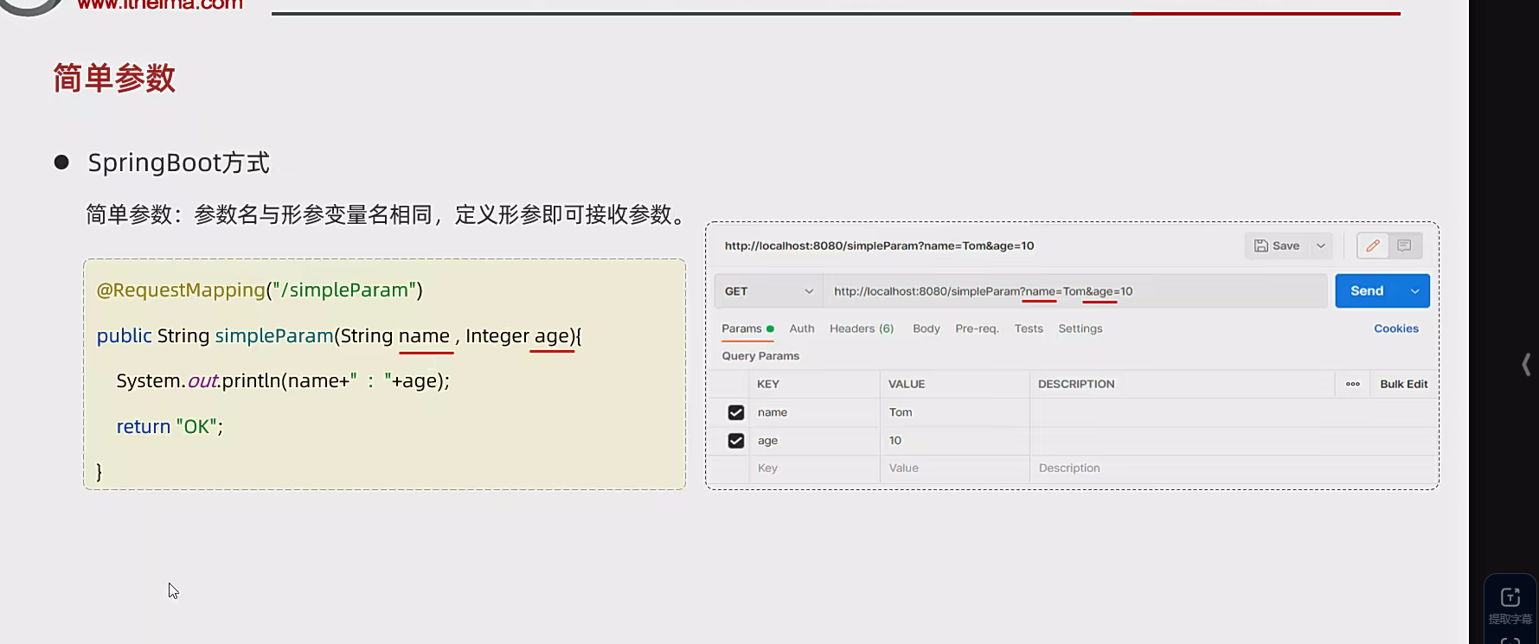The height and width of the screenshot is (644, 1539).
Task: Select the Pre-req. tab
Action: [977, 328]
